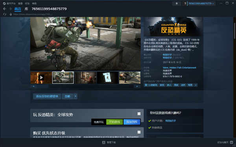Switch to the 库 library tab
The height and width of the screenshot is (147, 236).
tap(26, 9)
